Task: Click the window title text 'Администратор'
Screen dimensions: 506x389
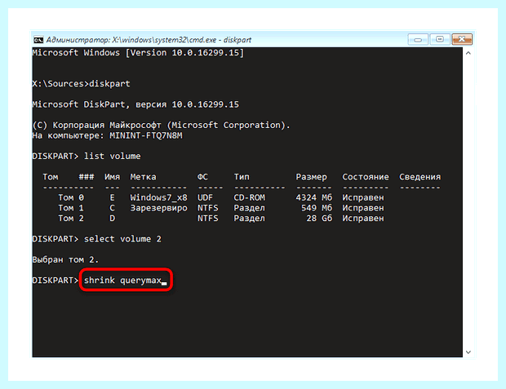Action: tap(78, 40)
